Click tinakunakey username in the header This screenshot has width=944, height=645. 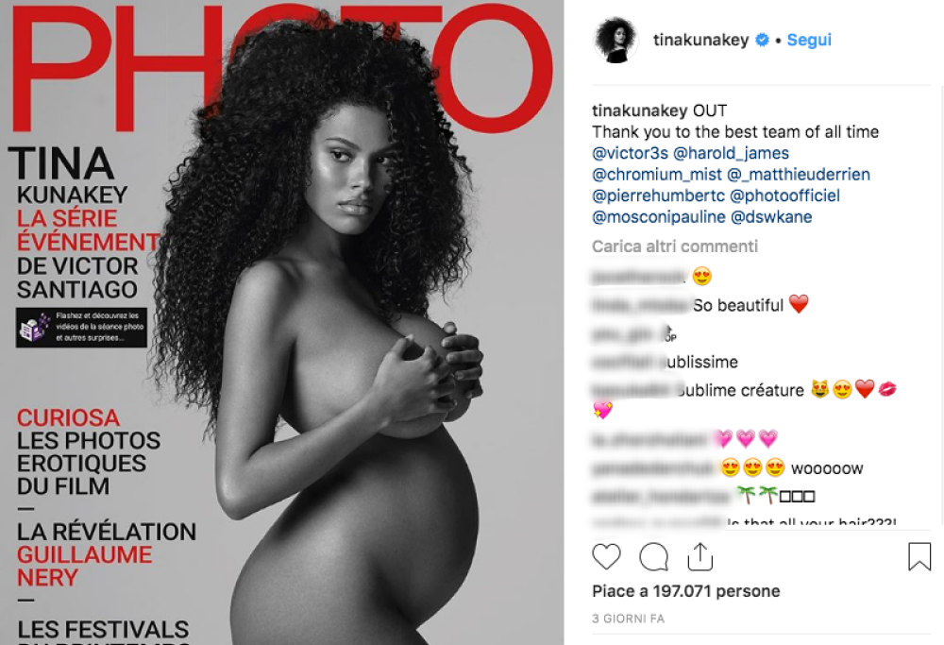click(701, 40)
